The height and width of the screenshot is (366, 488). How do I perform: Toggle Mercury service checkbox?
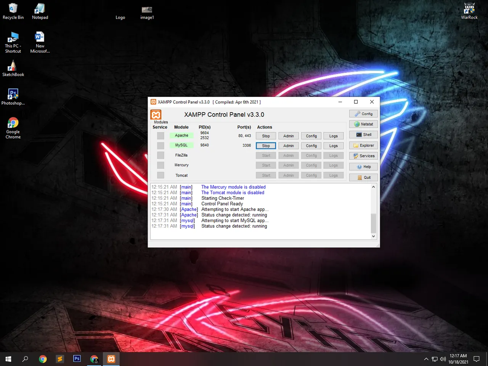(161, 165)
